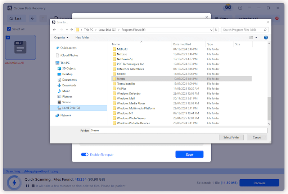
Task: Click the Select Folder button
Action: coord(231,137)
